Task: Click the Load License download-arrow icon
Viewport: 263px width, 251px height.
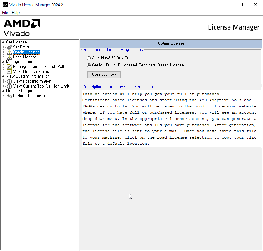Action: click(9, 57)
